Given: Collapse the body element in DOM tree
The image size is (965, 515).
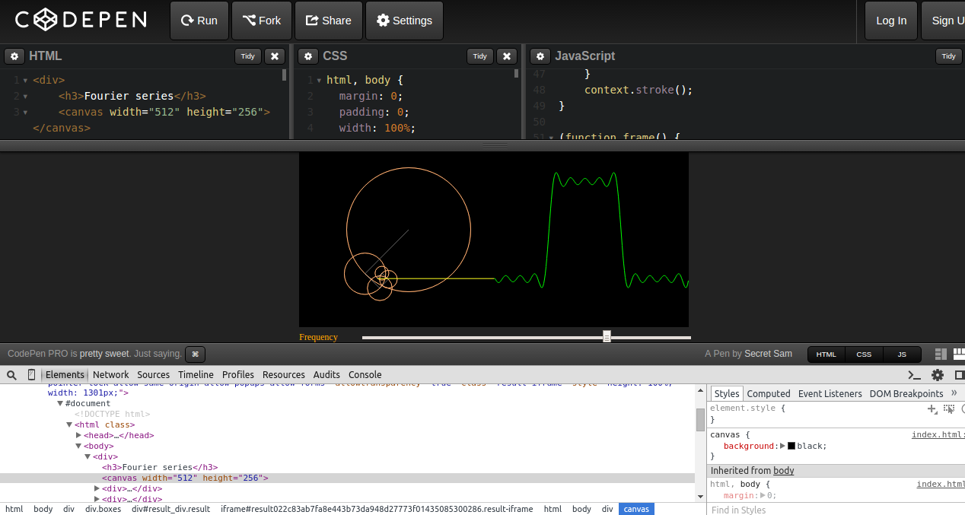Looking at the screenshot, I should coord(79,446).
